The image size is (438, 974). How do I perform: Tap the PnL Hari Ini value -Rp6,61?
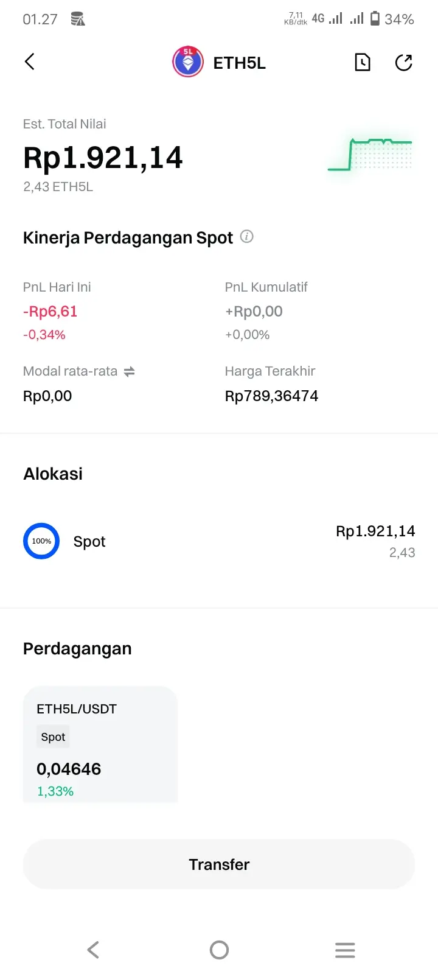[50, 312]
